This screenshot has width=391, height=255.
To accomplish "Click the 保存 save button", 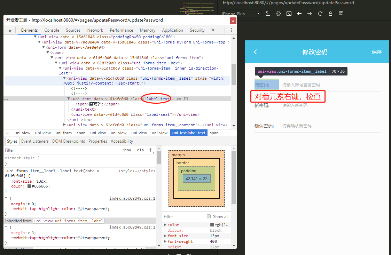I will 376,52.
